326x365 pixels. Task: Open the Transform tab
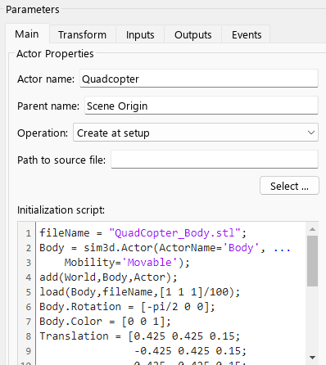[82, 34]
